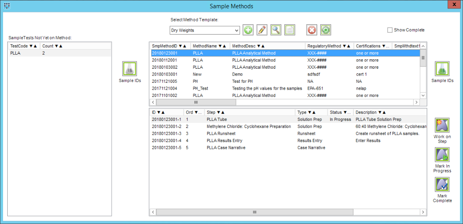Viewport: 463px width, 224px height.
Task: Click the nelap certifications cell
Action: click(361, 88)
